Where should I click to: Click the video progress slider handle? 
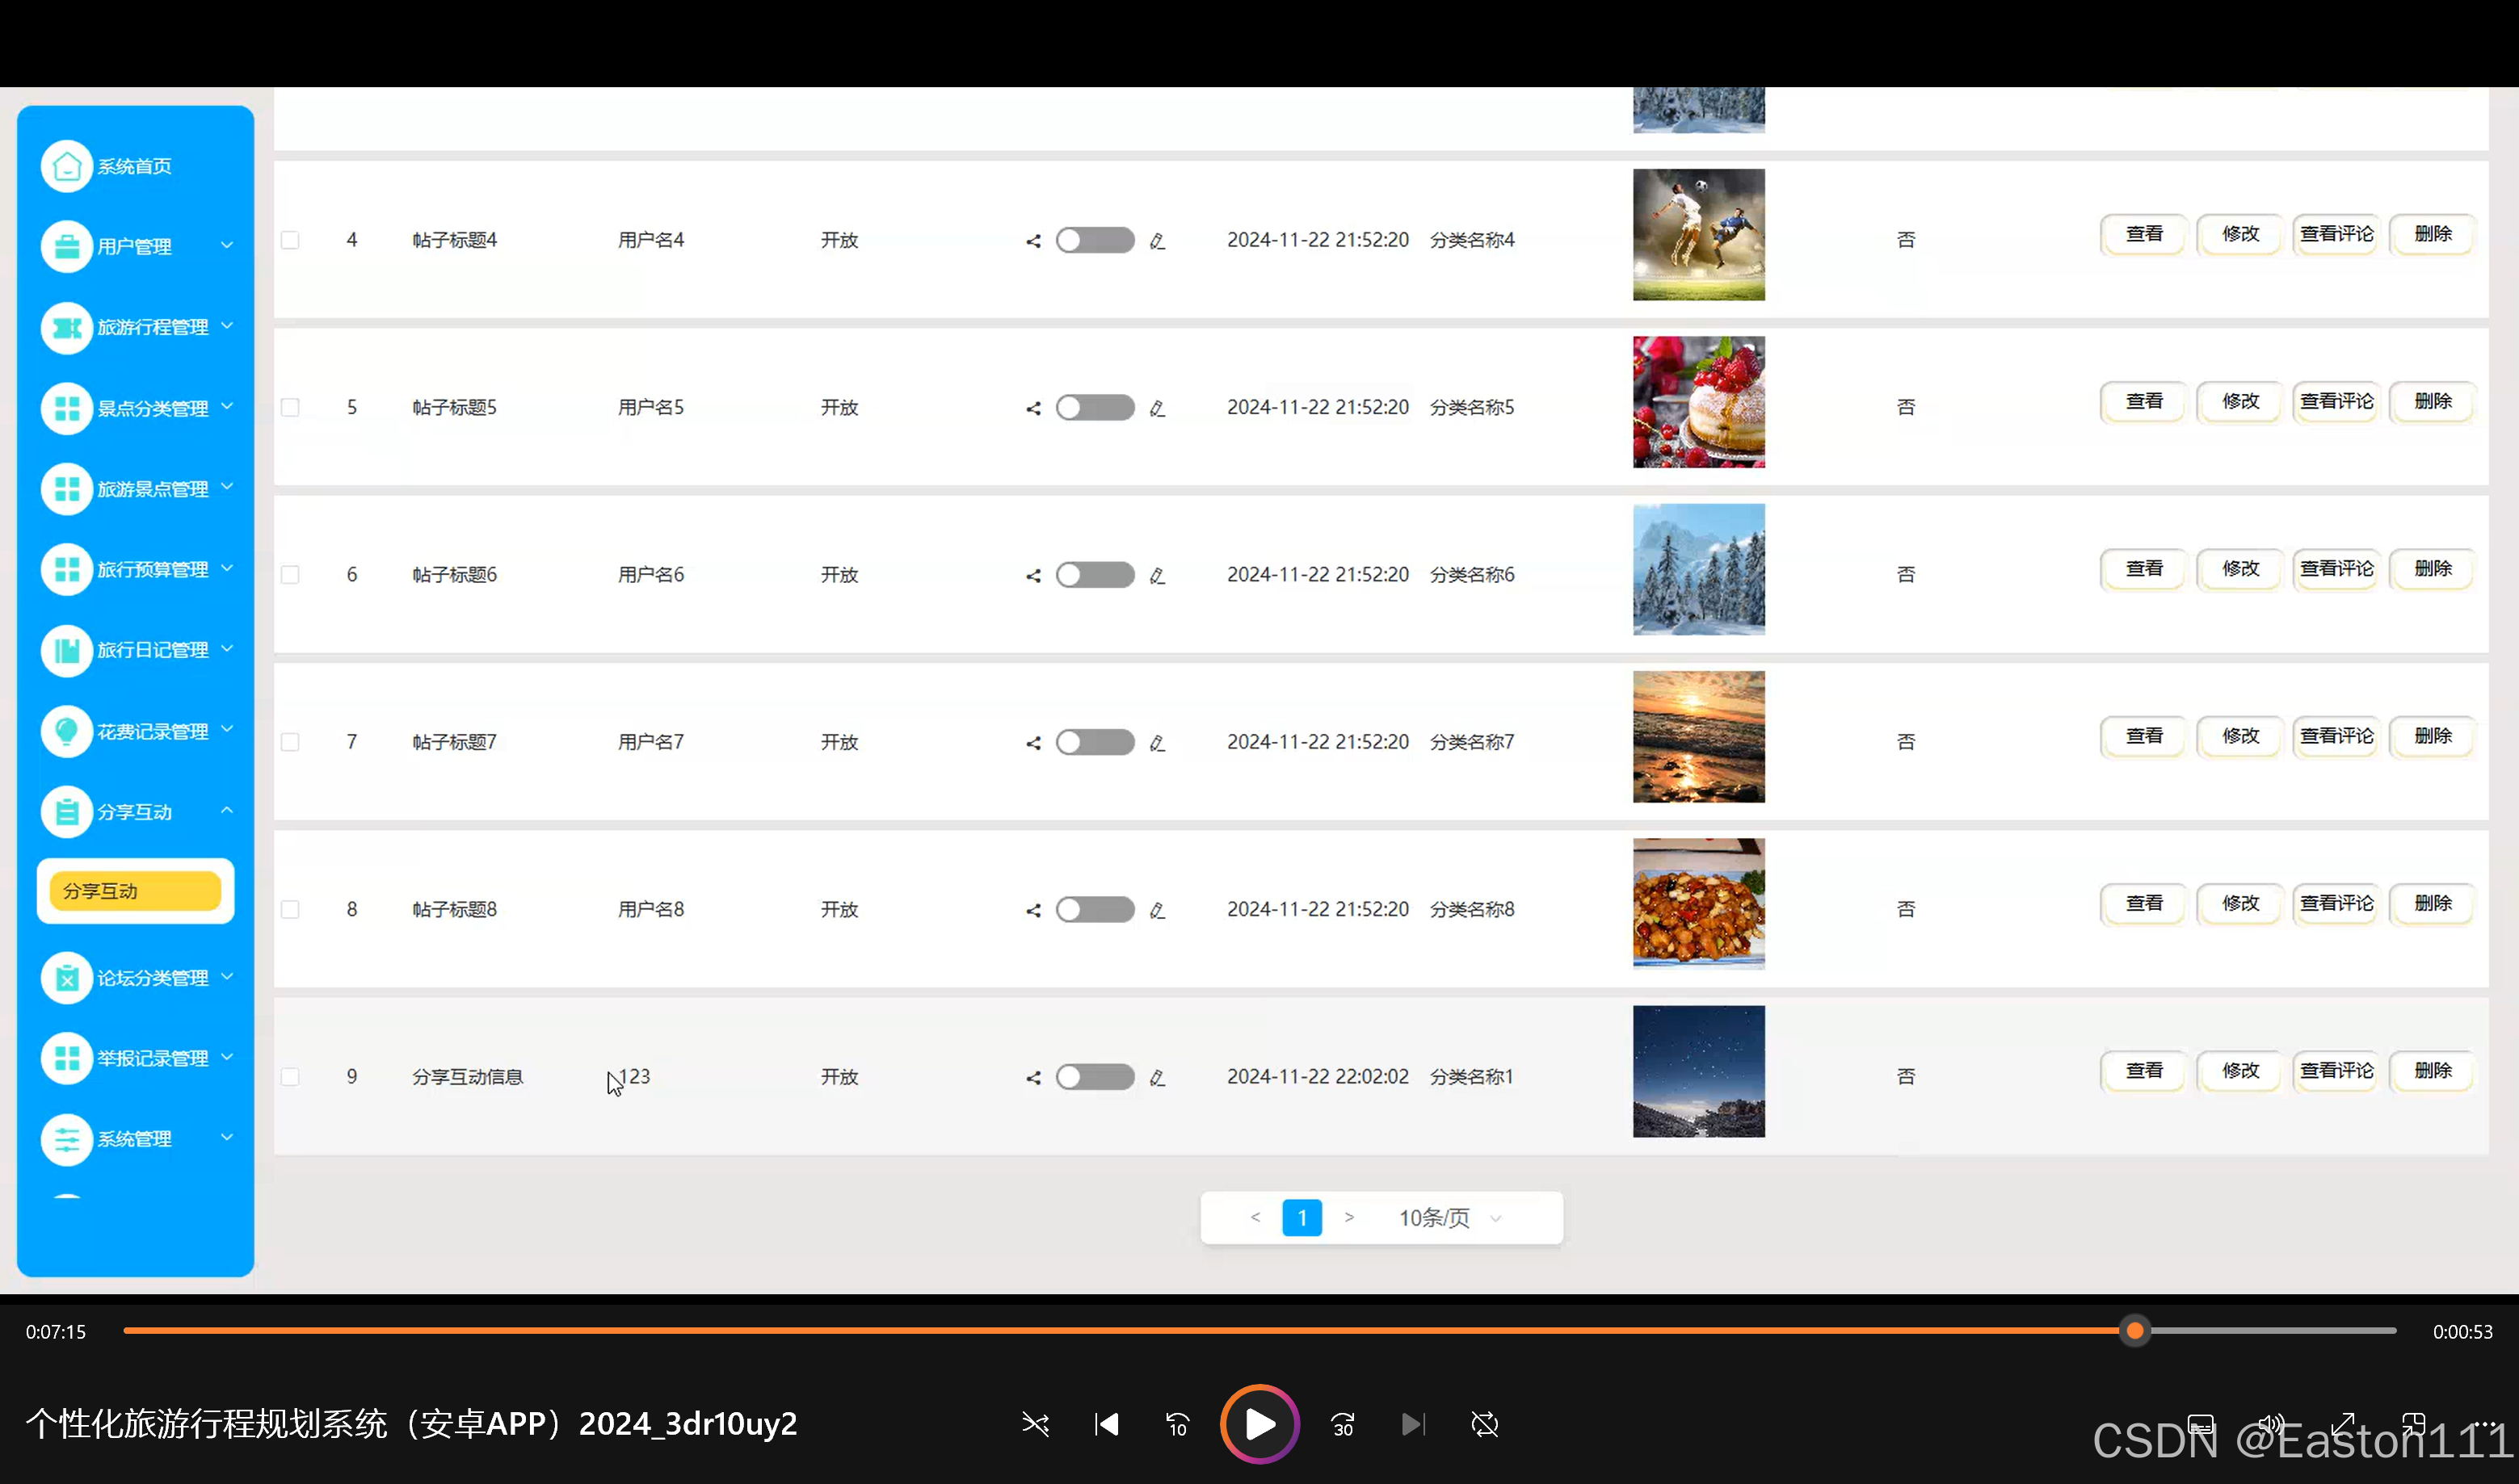(x=2134, y=1331)
